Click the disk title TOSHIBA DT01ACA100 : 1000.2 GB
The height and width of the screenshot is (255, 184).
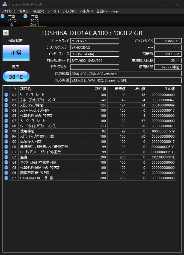(x=92, y=33)
